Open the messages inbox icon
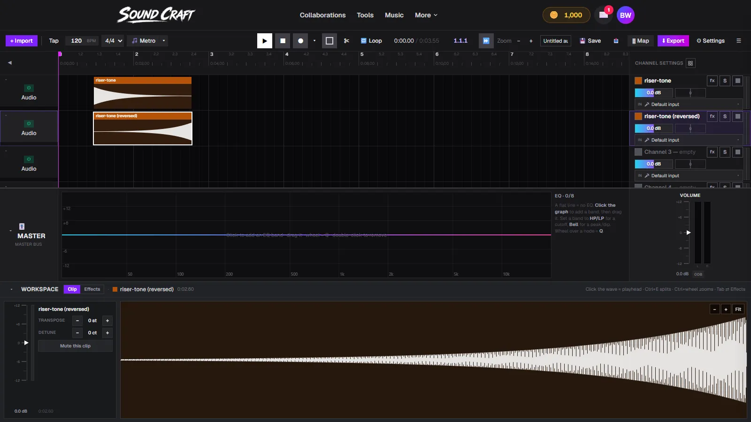Image resolution: width=751 pixels, height=422 pixels. 604,15
